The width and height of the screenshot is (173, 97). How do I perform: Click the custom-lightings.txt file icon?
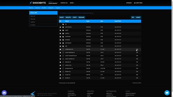tap(63, 53)
